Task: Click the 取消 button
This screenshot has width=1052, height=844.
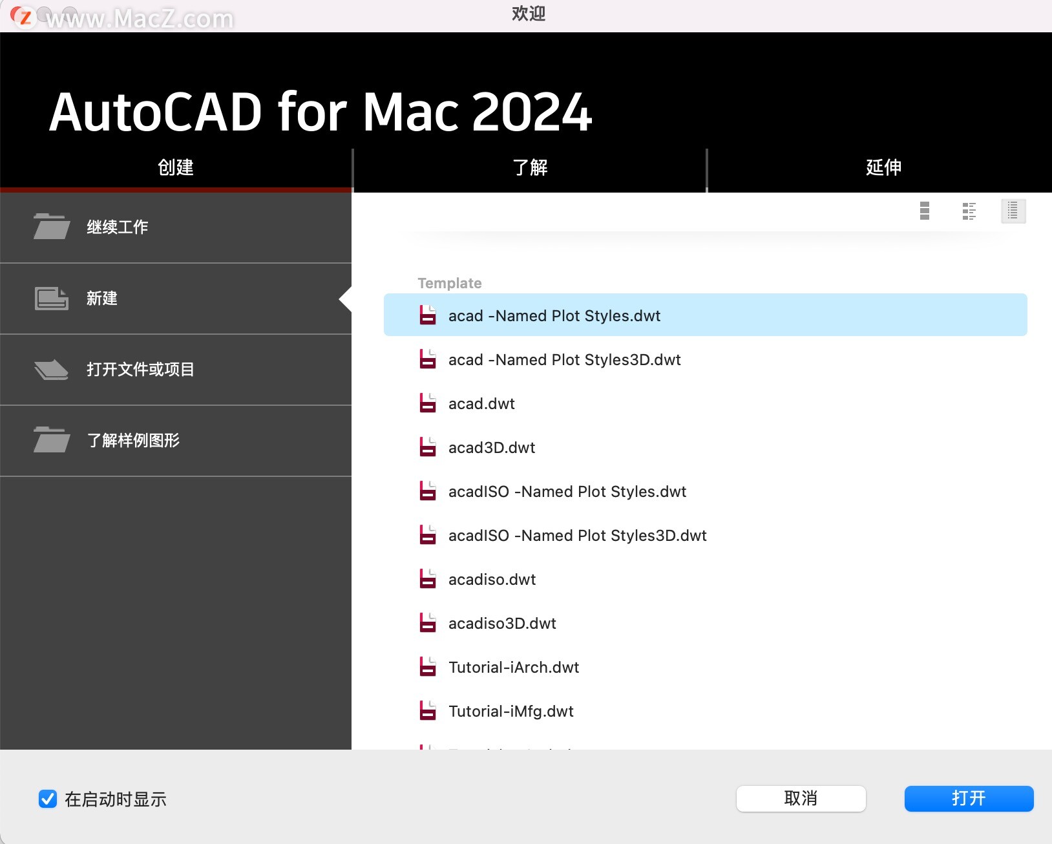Action: 801,799
